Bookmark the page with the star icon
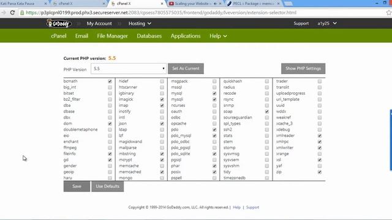This screenshot has width=392, height=220. [389, 12]
